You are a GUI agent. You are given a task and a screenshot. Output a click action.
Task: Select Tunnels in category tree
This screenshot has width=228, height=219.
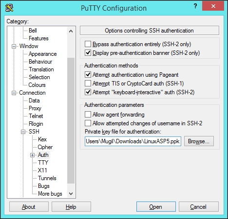pos(47,178)
